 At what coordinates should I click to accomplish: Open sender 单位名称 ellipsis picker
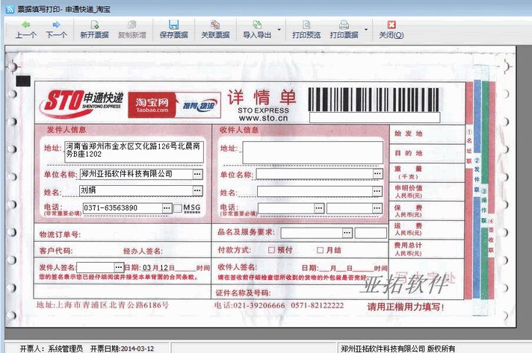197,174
